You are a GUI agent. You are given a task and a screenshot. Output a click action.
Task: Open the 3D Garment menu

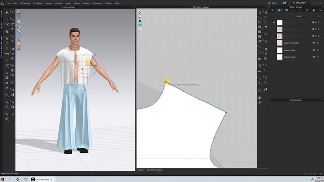coord(25,3)
